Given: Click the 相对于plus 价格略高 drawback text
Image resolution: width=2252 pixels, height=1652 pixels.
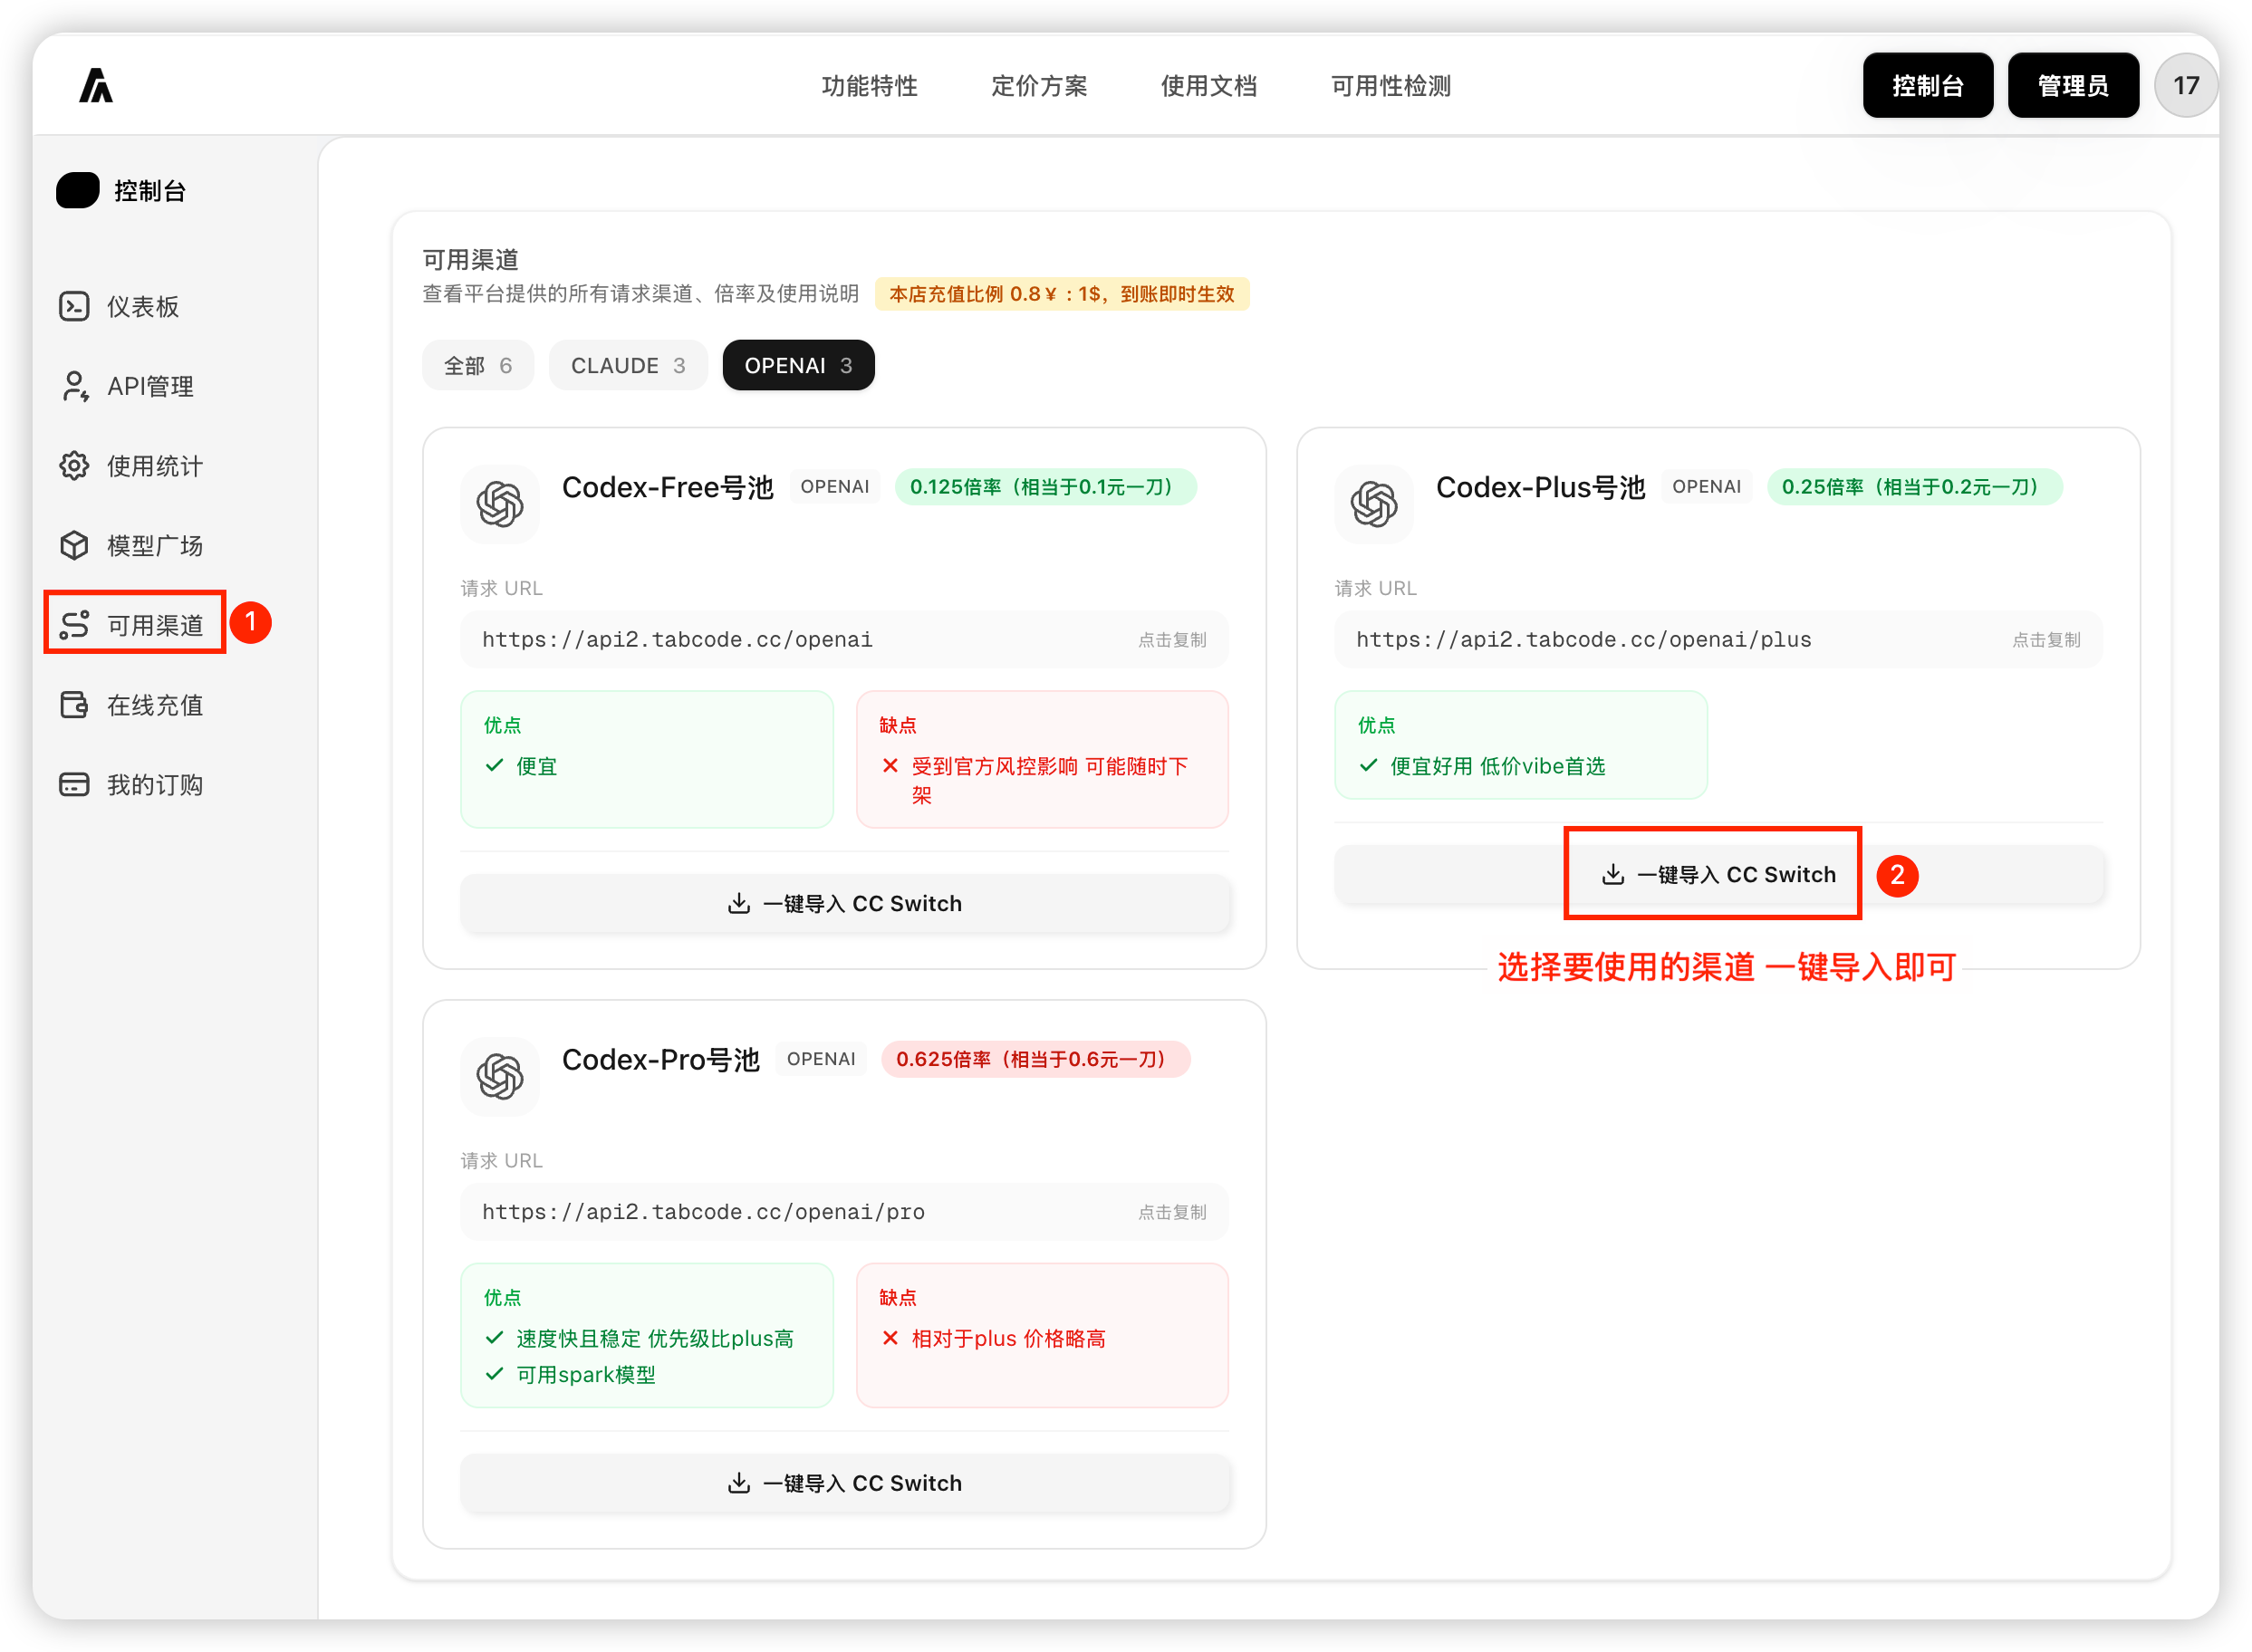Looking at the screenshot, I should coord(1008,1340).
